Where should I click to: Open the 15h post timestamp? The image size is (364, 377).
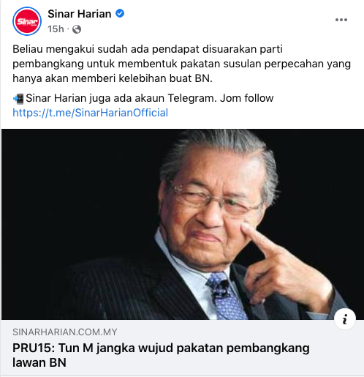56,29
